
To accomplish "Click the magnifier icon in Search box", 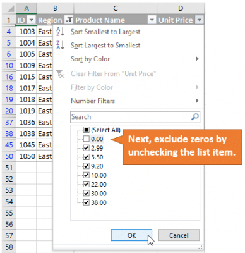I will (195, 117).
